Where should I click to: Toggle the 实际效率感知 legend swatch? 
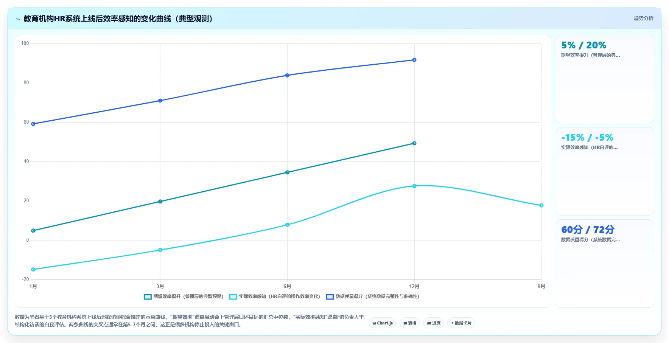pos(233,297)
